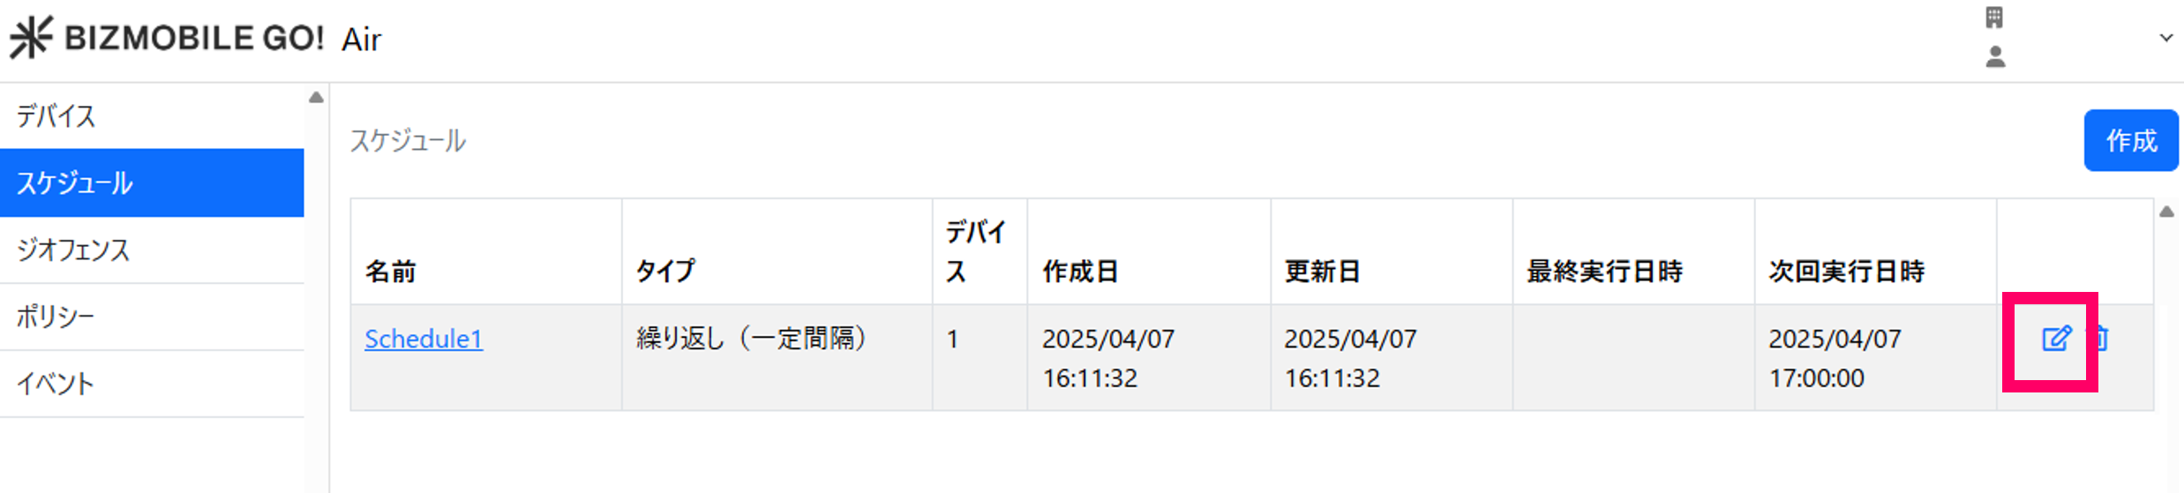
Task: Click the 更新日 column header
Action: click(1322, 271)
